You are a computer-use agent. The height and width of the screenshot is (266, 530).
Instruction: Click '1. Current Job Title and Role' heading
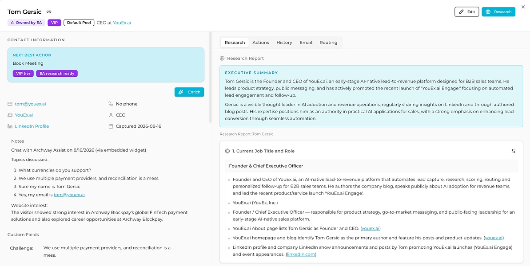(x=263, y=151)
